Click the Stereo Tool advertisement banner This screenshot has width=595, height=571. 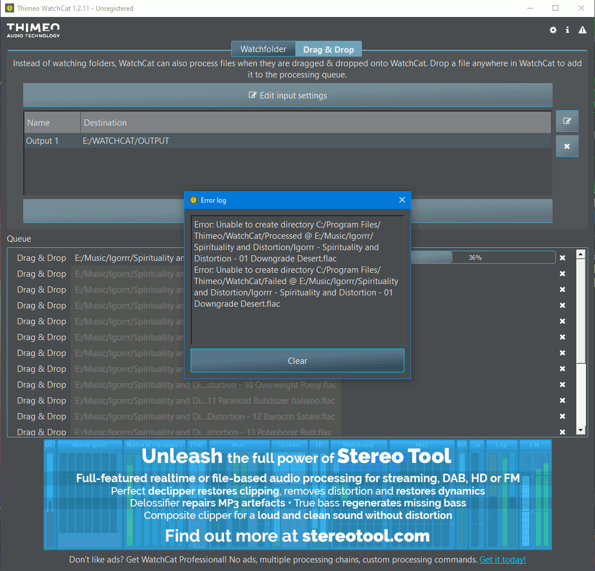(297, 494)
